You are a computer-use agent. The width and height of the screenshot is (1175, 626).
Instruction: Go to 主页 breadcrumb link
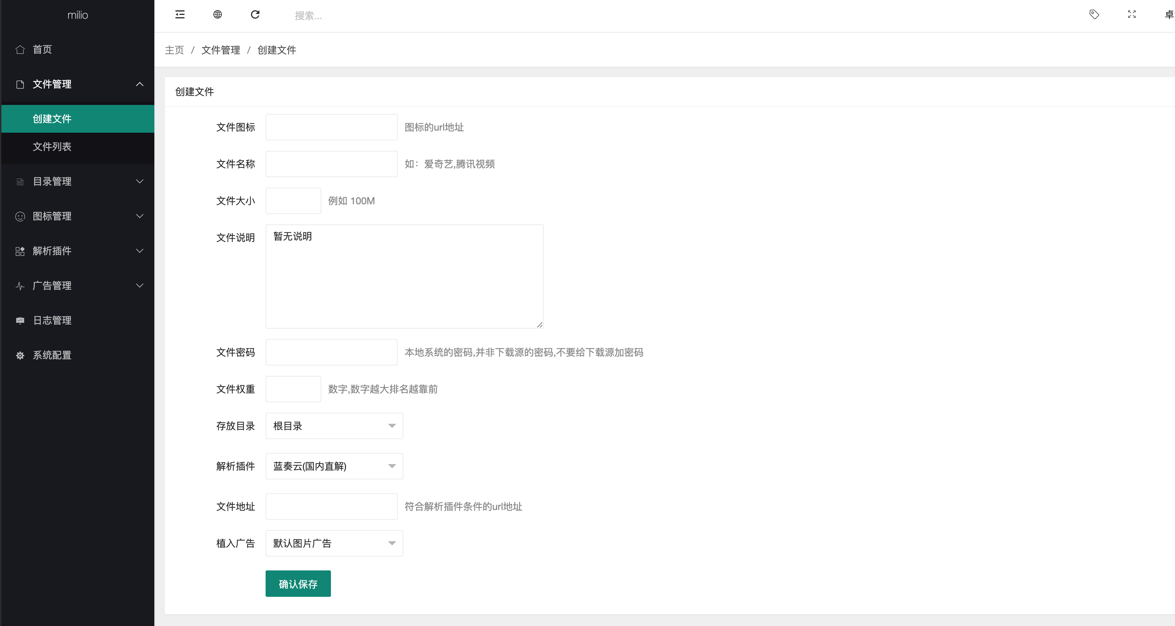point(174,50)
